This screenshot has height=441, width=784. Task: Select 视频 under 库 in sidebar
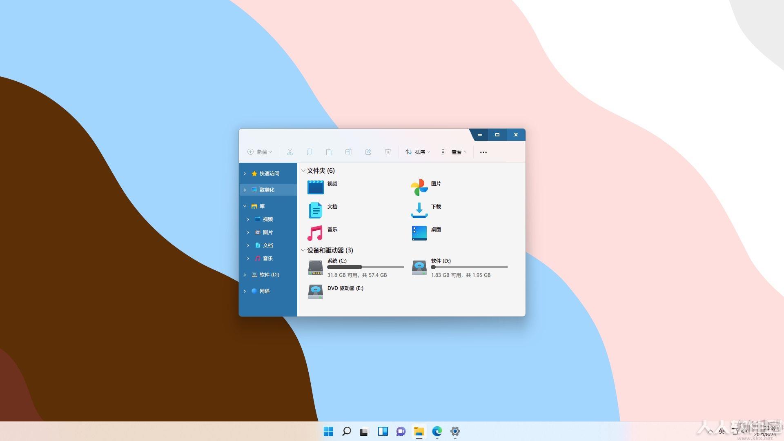pyautogui.click(x=268, y=219)
